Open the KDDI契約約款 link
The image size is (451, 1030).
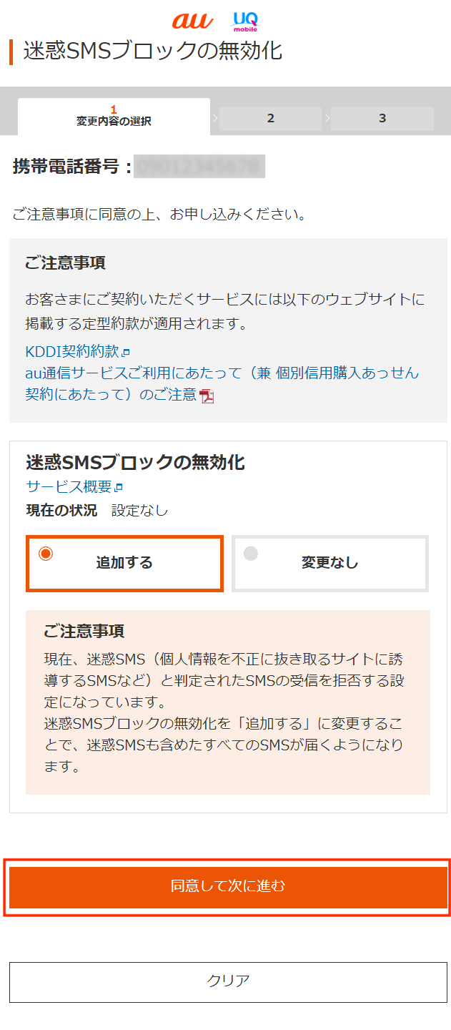tap(71, 352)
